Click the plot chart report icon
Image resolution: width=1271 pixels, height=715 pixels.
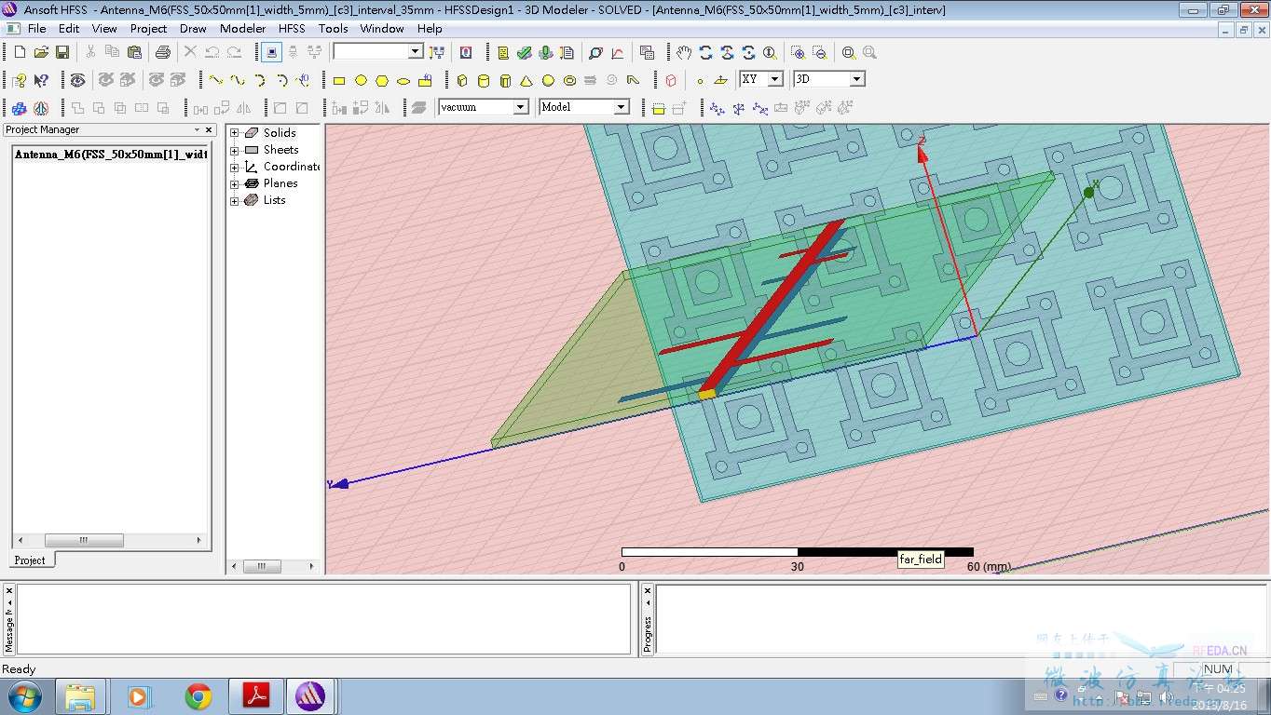click(x=617, y=52)
